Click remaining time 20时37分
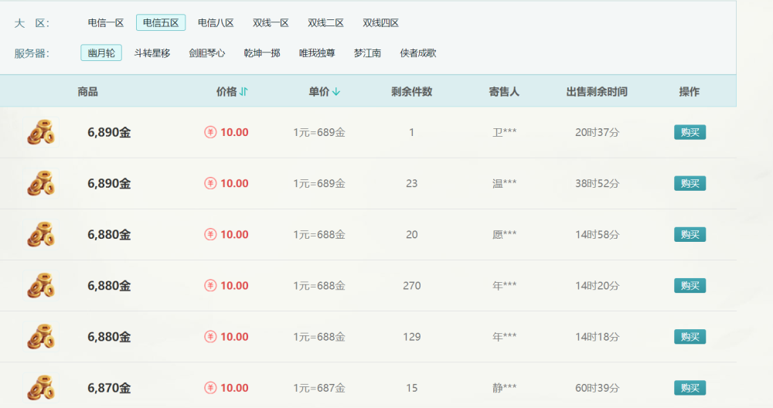Screen dimensions: 773x408 [597, 132]
